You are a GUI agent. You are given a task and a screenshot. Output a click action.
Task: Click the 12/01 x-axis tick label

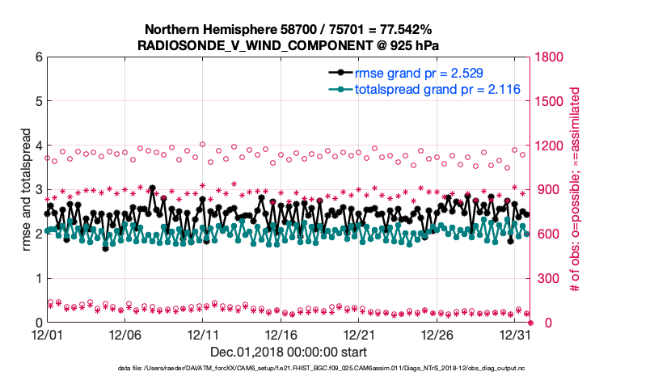pos(48,334)
